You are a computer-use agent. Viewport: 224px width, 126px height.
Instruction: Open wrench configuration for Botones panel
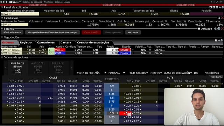[215, 29]
